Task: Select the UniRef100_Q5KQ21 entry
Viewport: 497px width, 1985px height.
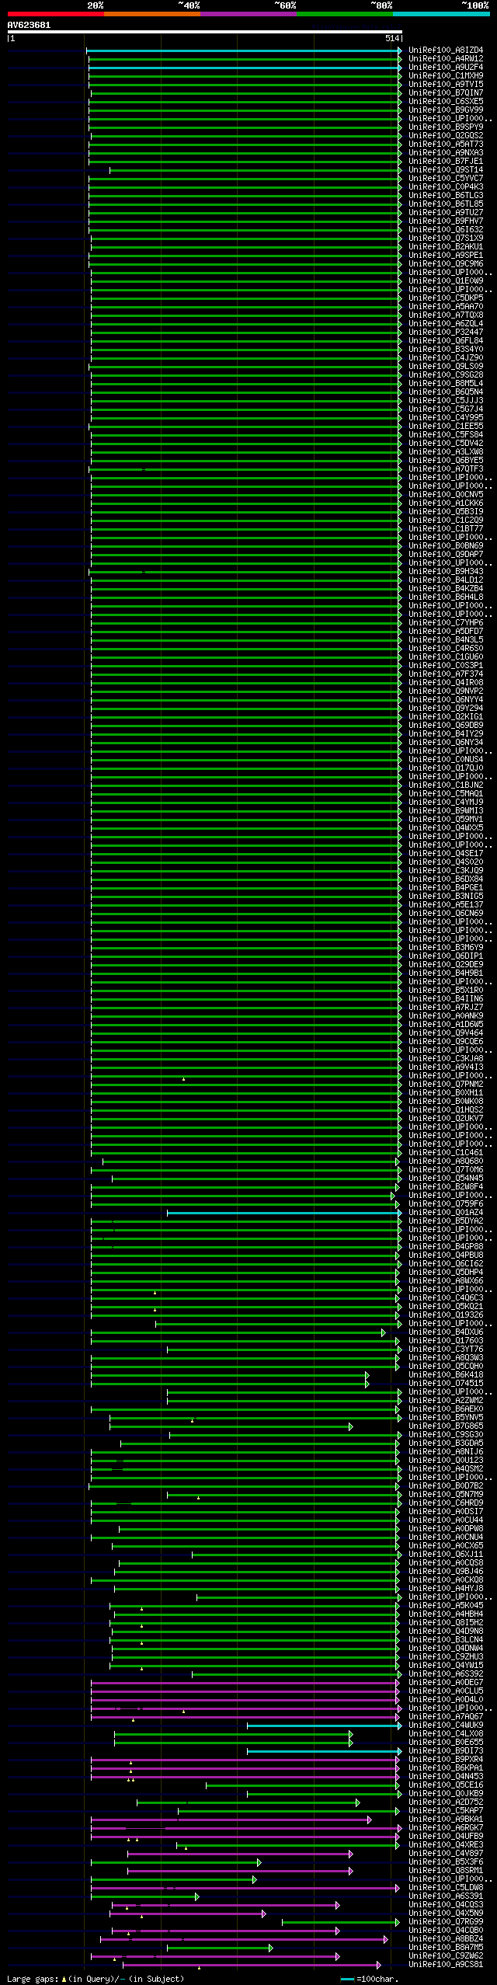Action: 446,1307
